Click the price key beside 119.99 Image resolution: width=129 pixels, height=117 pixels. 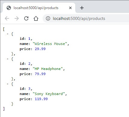click(x=25, y=99)
